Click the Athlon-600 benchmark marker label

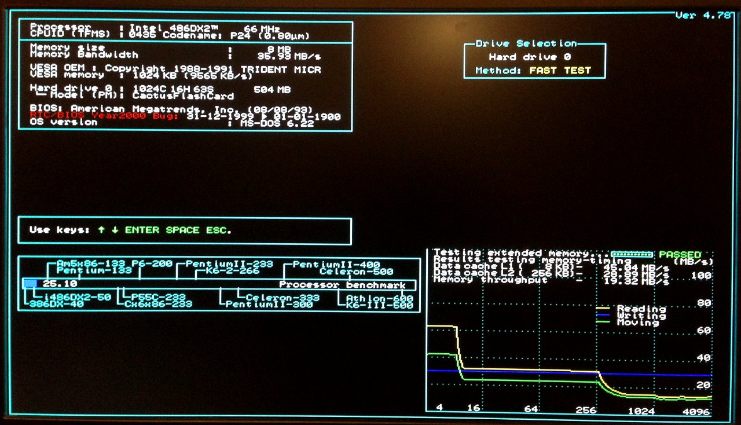379,299
